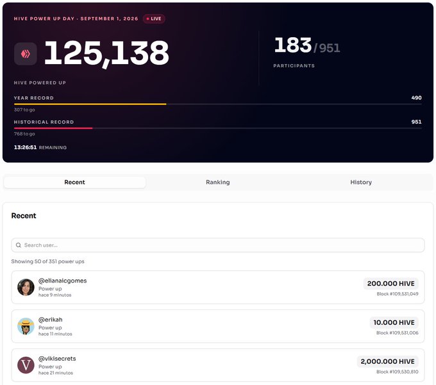Viewport: 436px width, 385px height.
Task: Click the Year Record value 490
Action: coord(416,98)
